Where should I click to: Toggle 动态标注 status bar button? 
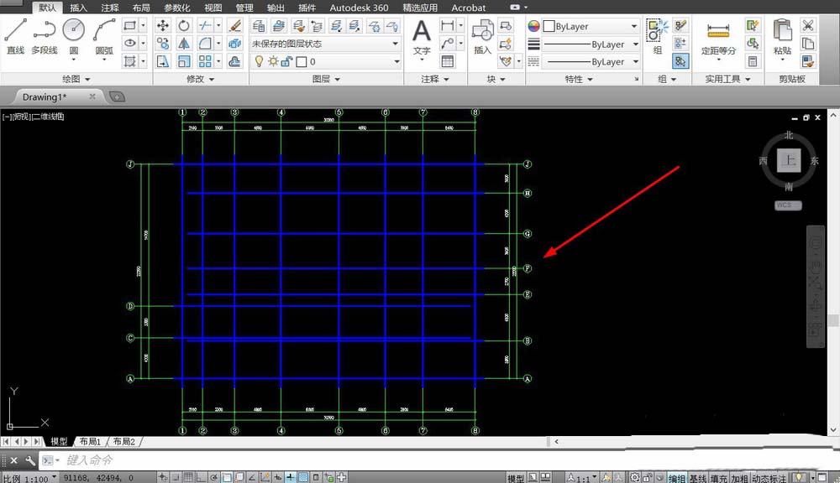point(769,478)
